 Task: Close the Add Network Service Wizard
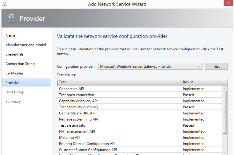click(228, 3)
